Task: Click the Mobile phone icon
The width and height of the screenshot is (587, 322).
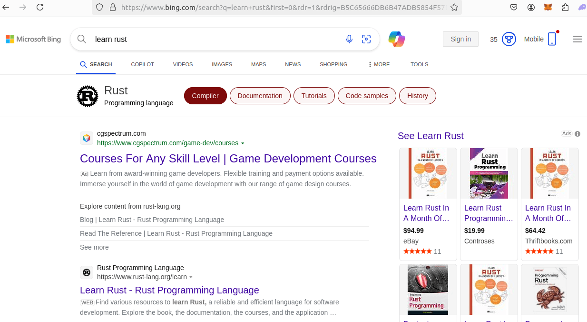Action: pos(552,39)
